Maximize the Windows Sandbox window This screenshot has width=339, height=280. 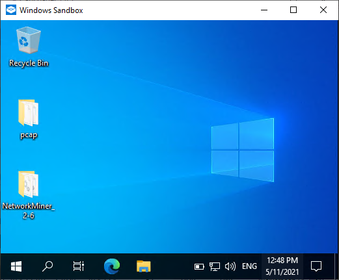click(x=293, y=10)
